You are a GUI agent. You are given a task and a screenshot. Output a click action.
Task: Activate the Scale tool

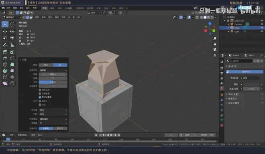(5, 38)
